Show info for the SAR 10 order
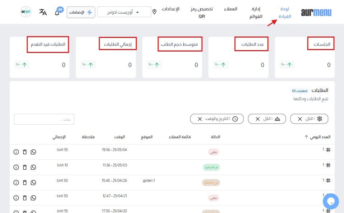This screenshot has width=344, height=213. [16, 167]
